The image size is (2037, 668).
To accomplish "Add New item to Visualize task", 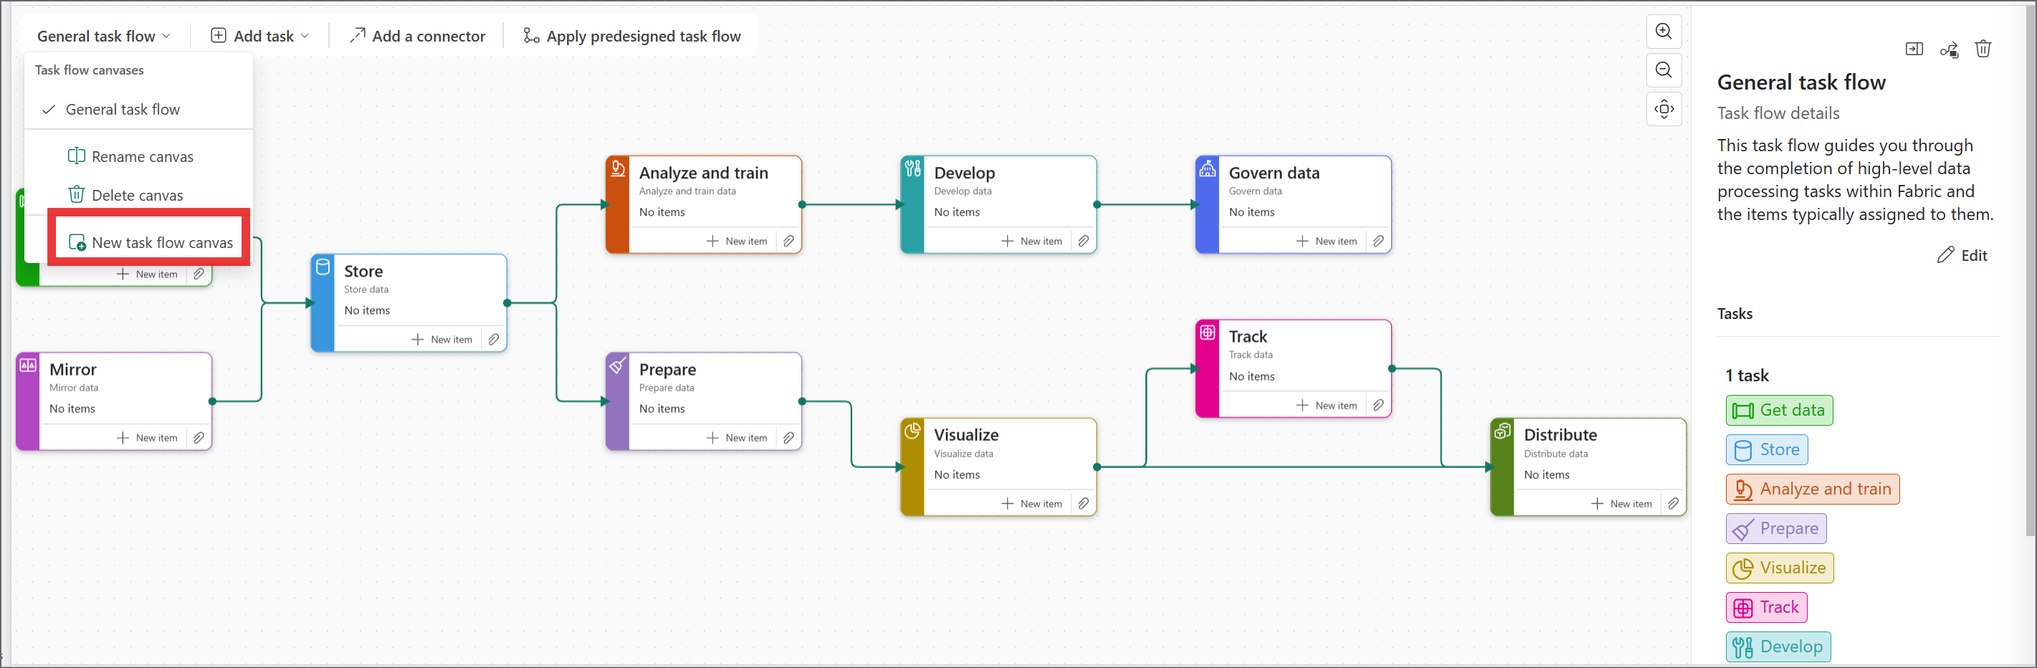I will (x=1032, y=504).
